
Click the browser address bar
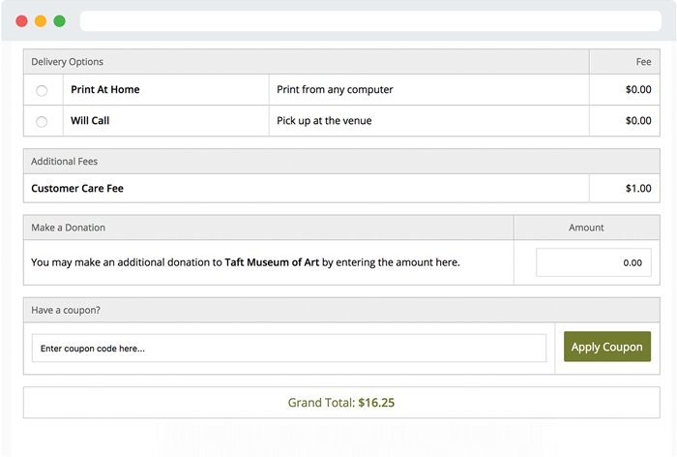[370, 20]
